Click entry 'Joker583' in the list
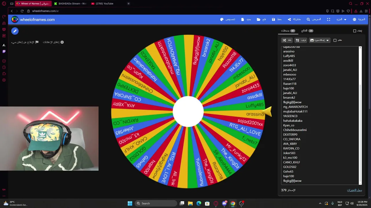Image resolution: width=371 pixels, height=208 pixels. point(289,153)
